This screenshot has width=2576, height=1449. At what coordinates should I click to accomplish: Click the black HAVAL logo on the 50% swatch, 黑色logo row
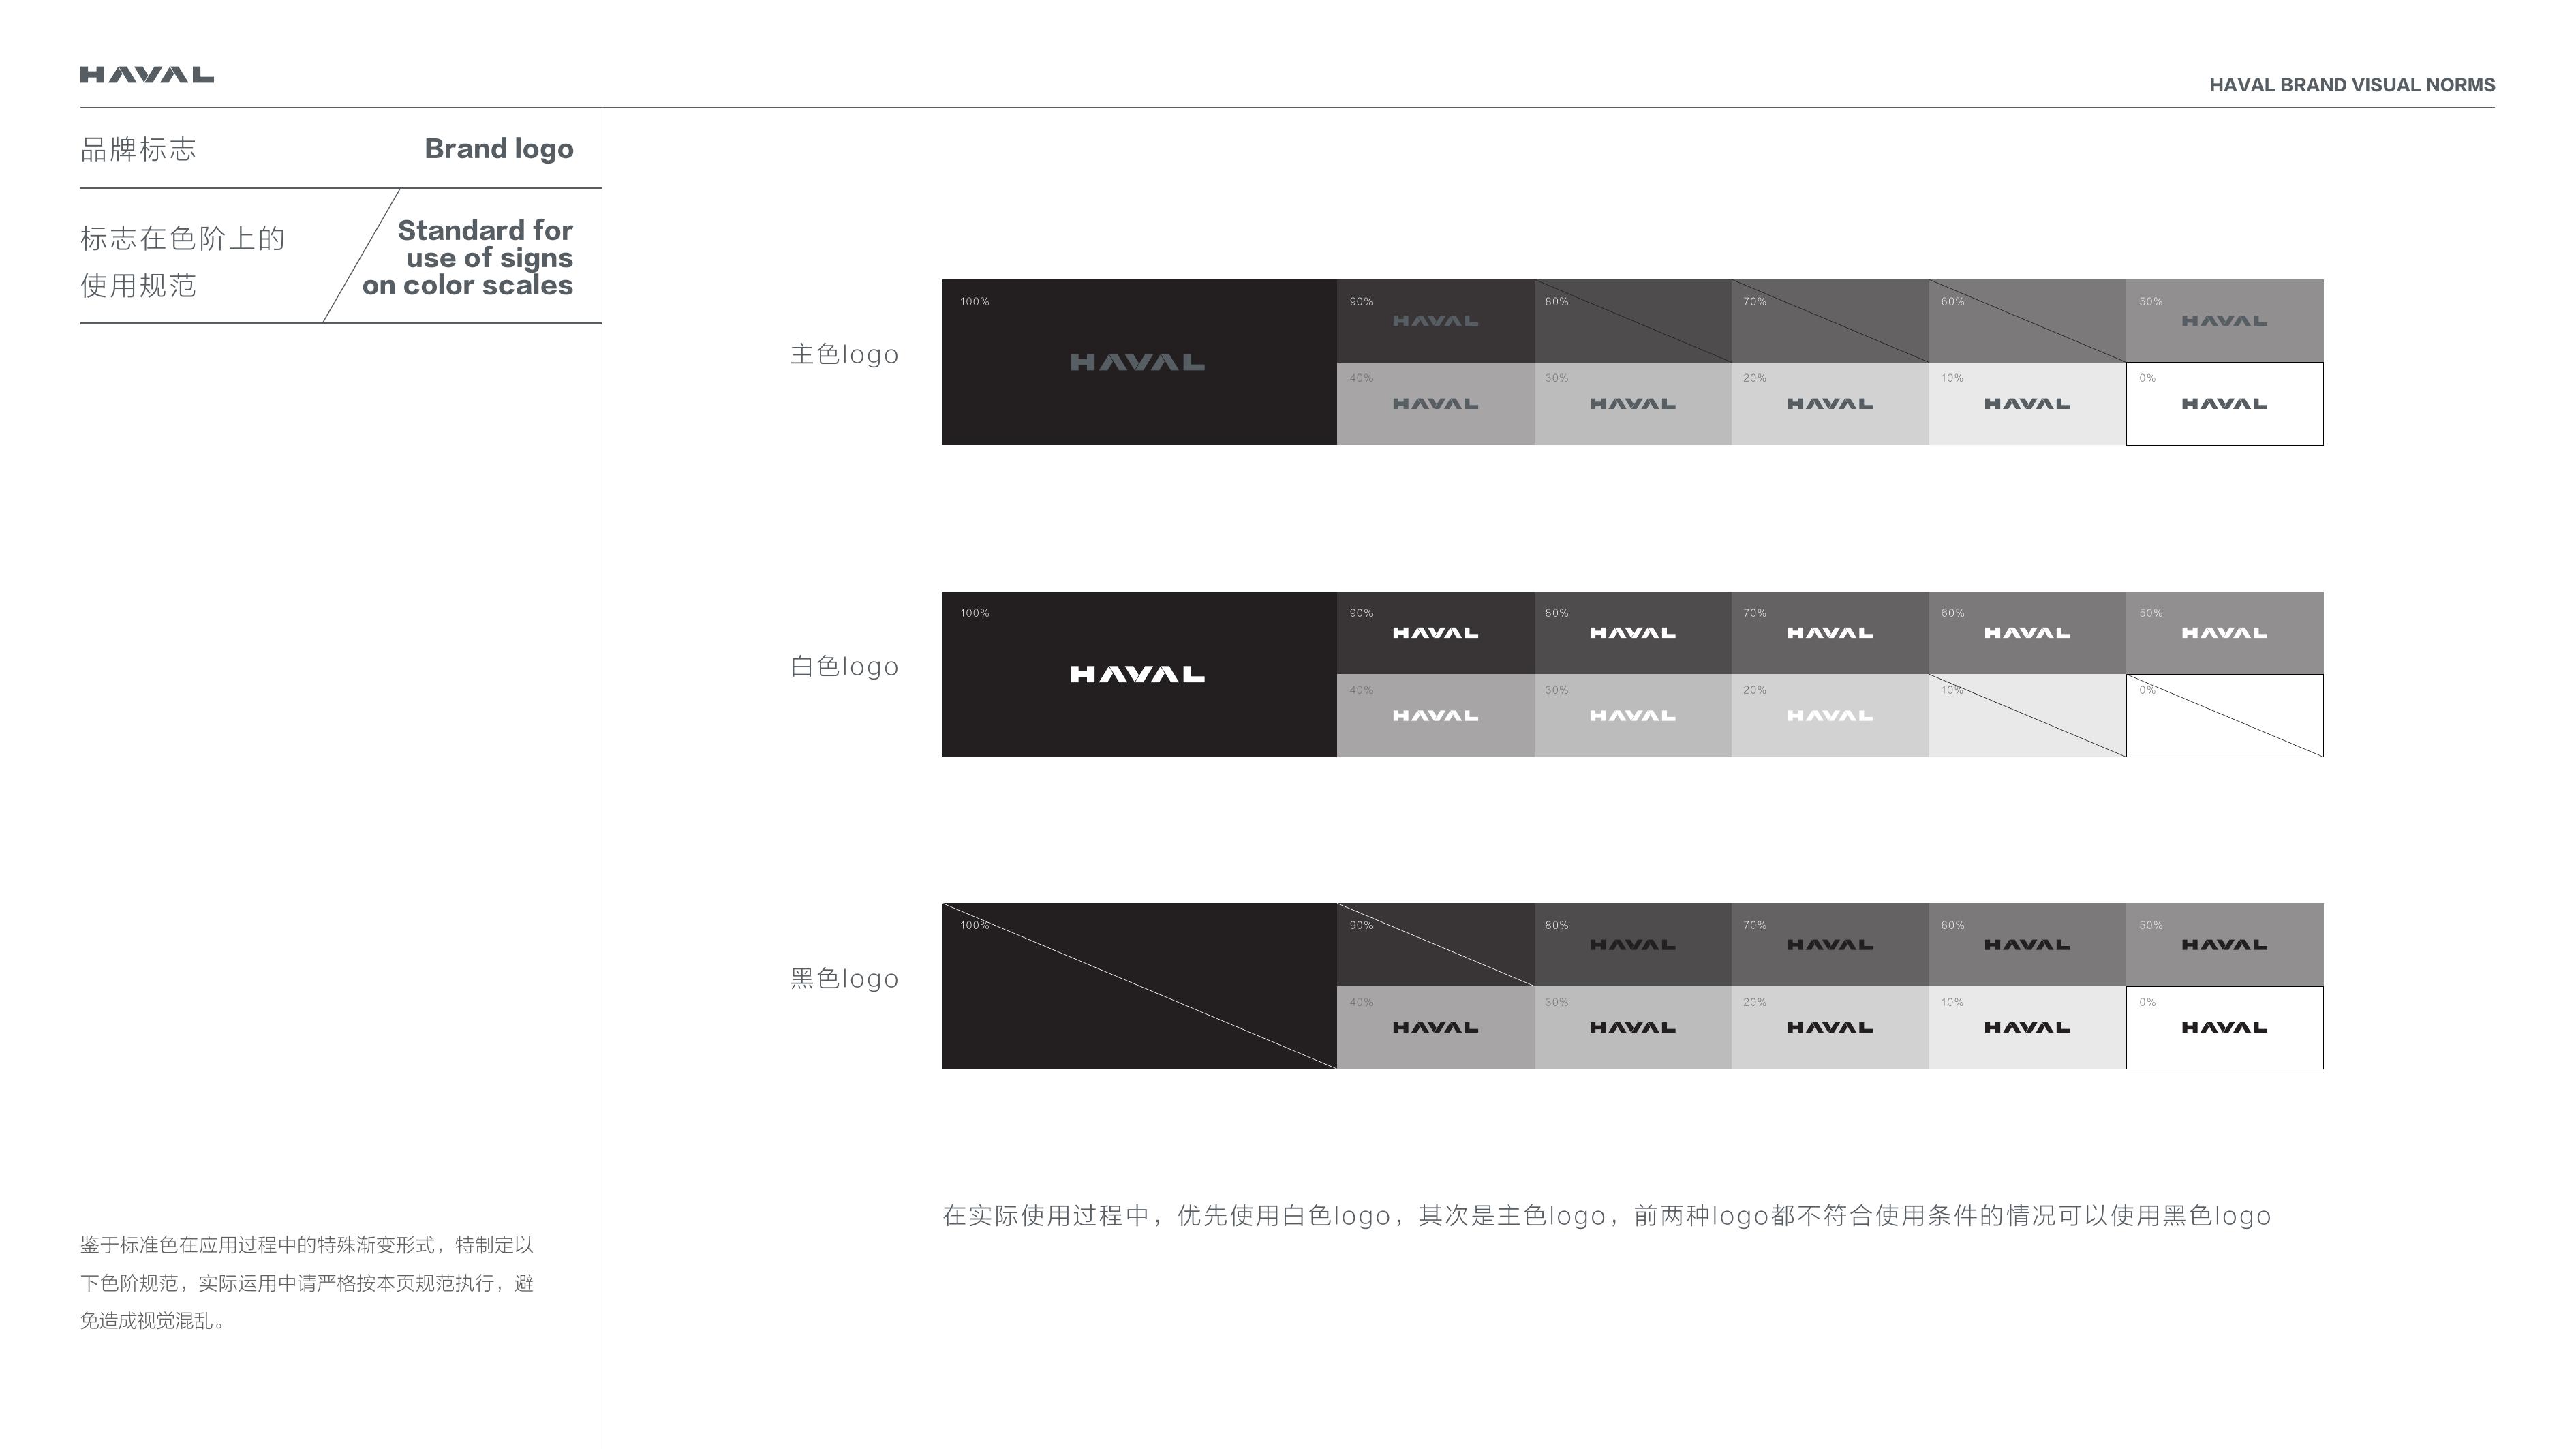2225,945
